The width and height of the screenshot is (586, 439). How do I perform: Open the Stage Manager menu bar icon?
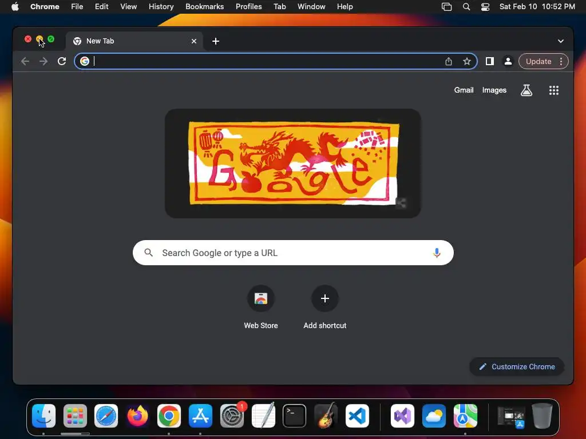pyautogui.click(x=446, y=6)
